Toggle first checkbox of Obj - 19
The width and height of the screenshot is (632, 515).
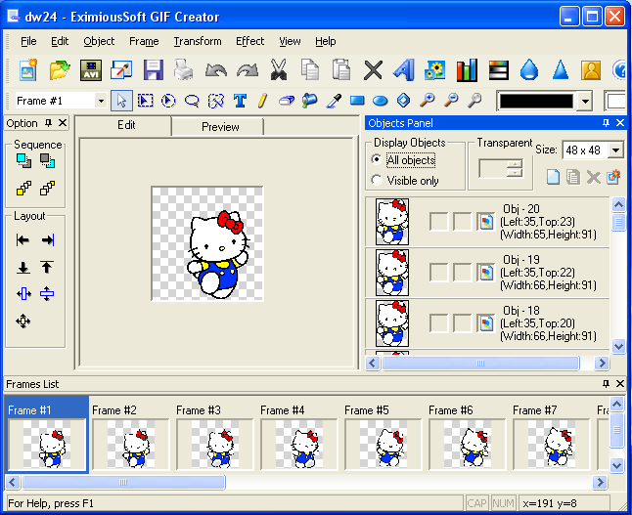click(439, 273)
